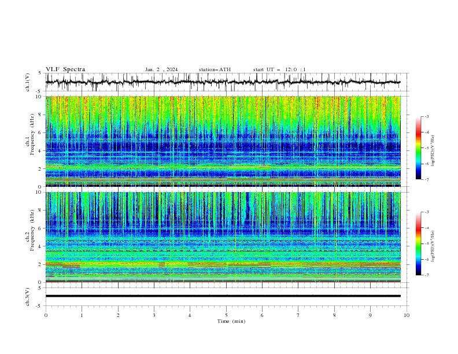The height and width of the screenshot is (354, 458).
Task: Click the ch.2 colorbar 'log(PSD)(V²/Hz)' label
Action: 433,246
